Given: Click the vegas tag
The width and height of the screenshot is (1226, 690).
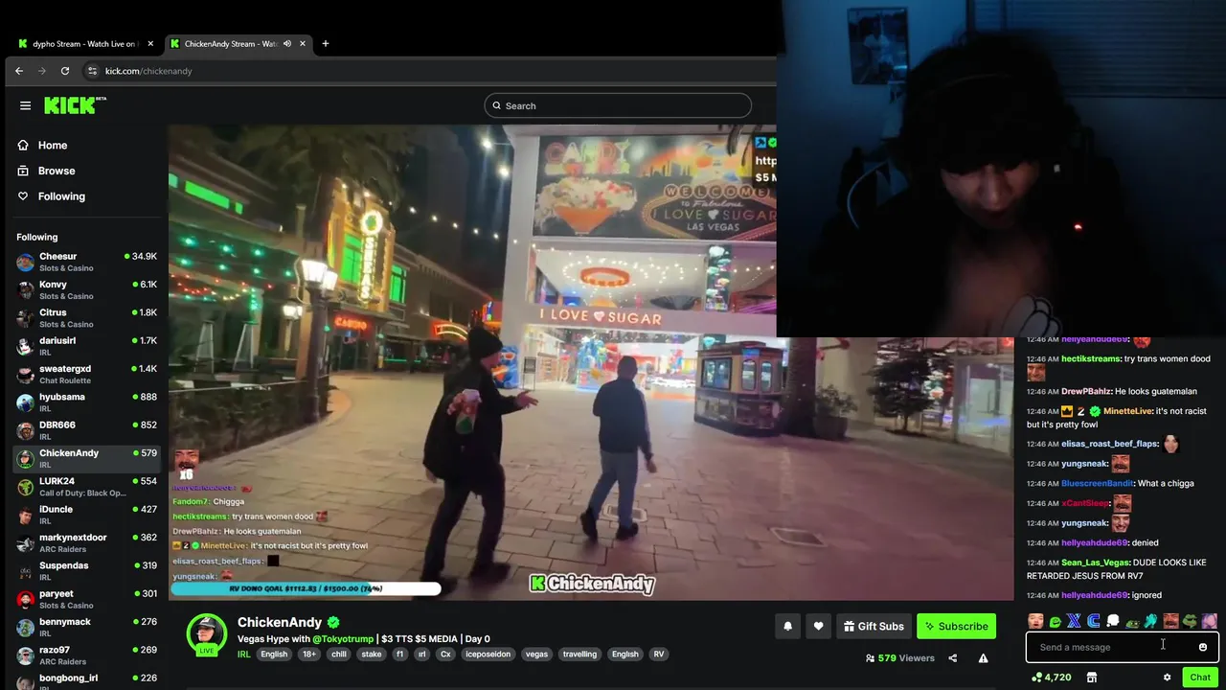Looking at the screenshot, I should coord(536,655).
